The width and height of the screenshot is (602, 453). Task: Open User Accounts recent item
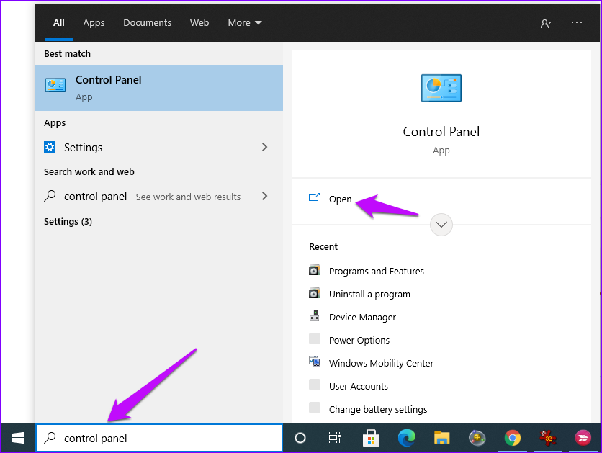[x=358, y=386]
